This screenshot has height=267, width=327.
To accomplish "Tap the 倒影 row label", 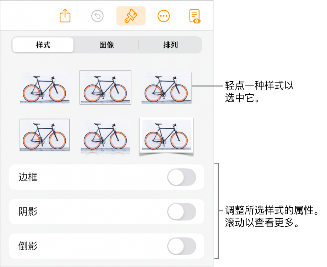I will [x=28, y=246].
